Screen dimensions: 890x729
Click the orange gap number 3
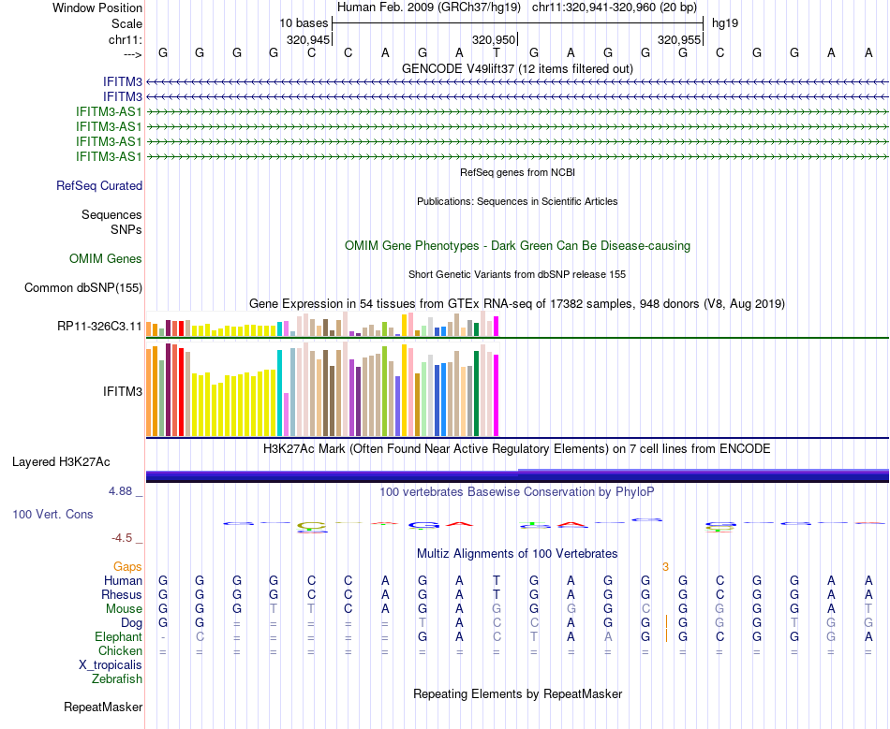point(665,567)
